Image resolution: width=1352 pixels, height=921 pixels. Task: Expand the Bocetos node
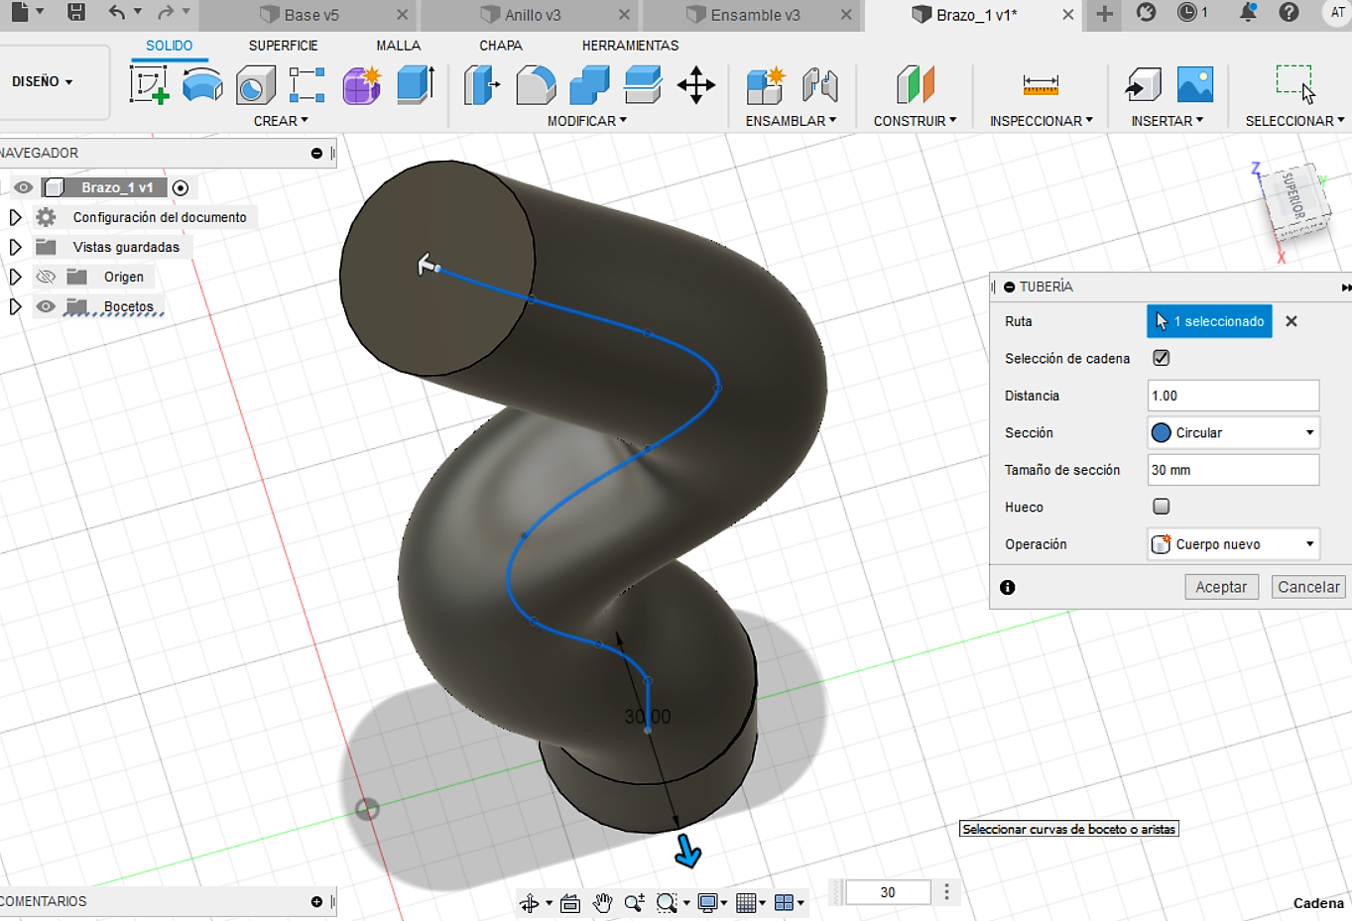[15, 306]
